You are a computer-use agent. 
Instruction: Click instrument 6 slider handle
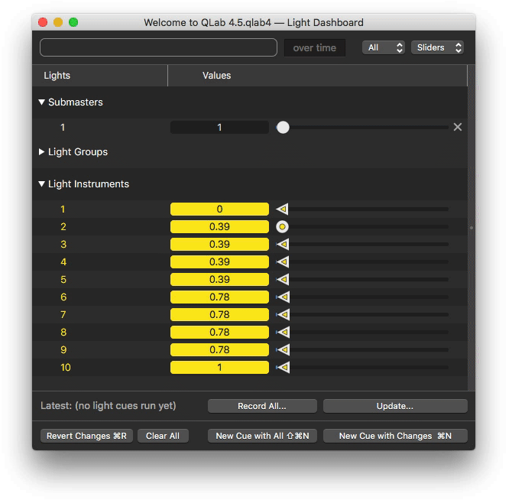coord(283,297)
